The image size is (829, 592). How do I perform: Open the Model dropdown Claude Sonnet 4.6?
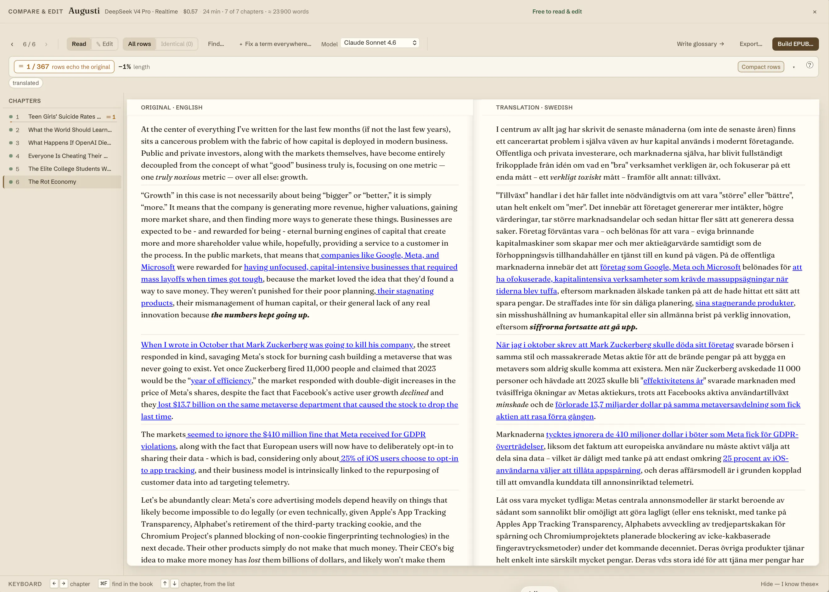click(380, 43)
